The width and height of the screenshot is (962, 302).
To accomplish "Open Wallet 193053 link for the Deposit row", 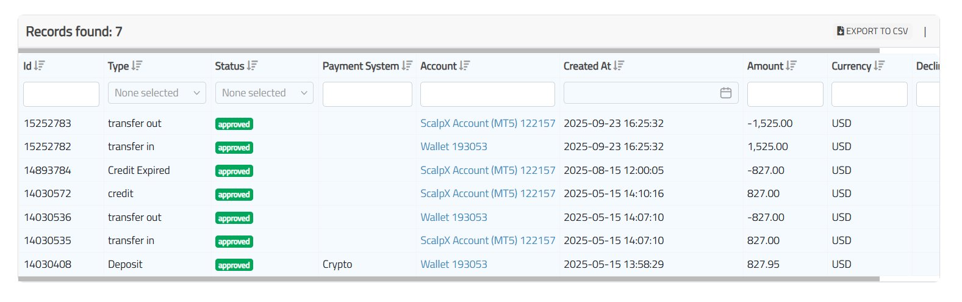I will [x=453, y=264].
